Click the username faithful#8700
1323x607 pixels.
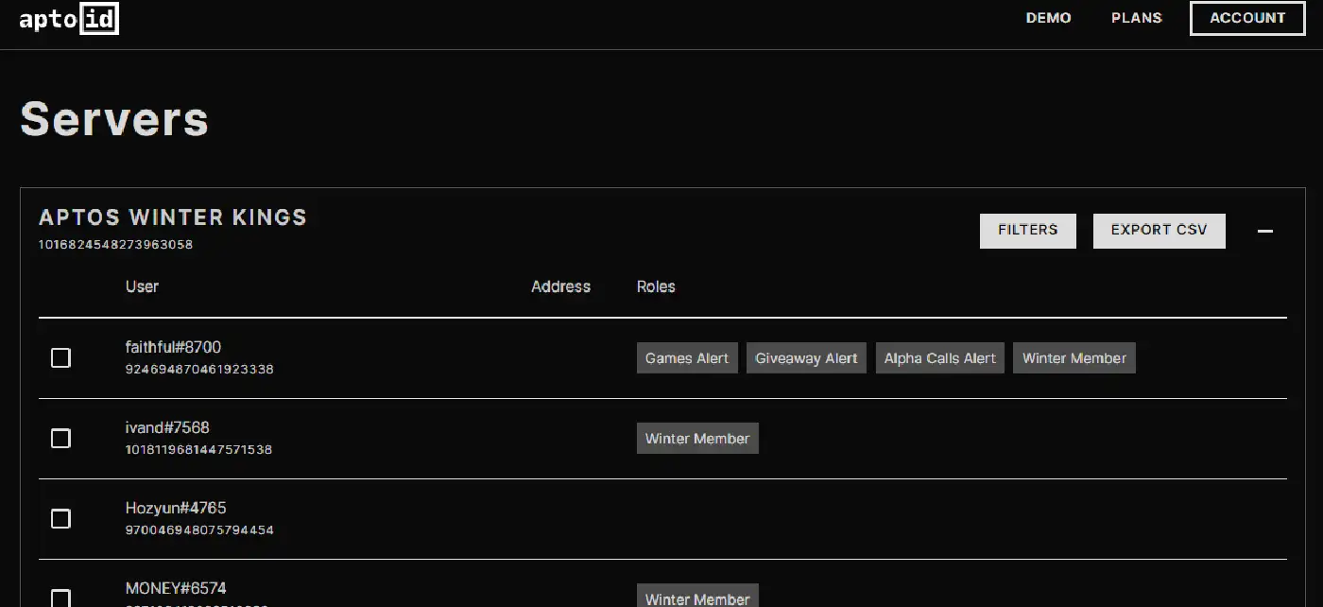pos(173,347)
